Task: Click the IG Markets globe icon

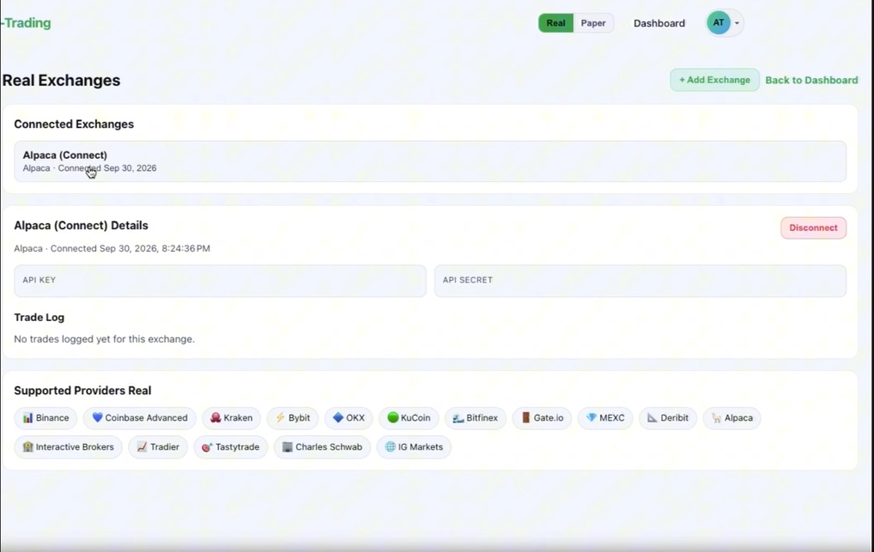Action: [390, 446]
